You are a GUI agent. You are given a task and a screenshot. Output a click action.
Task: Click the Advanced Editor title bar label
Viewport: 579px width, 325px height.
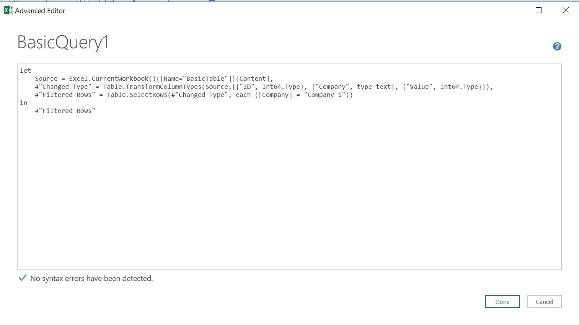tap(40, 10)
